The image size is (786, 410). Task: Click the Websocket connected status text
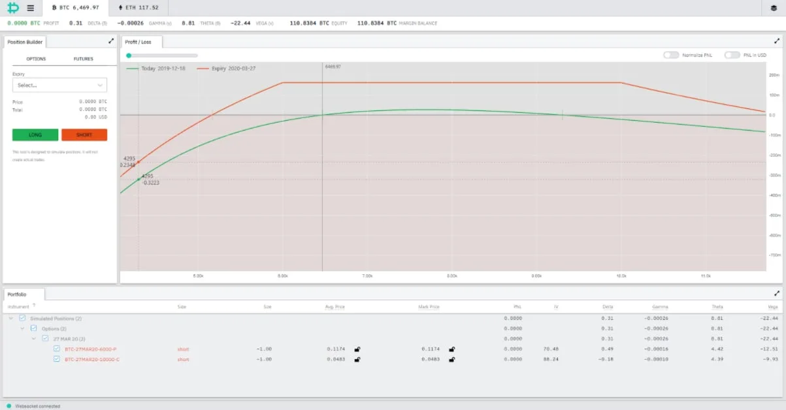(x=37, y=406)
